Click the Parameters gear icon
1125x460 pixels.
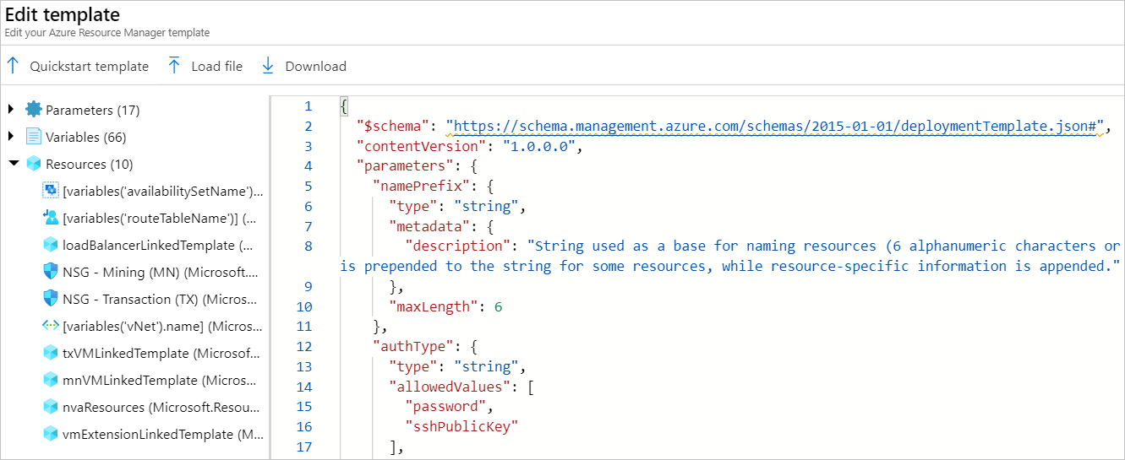click(x=34, y=110)
